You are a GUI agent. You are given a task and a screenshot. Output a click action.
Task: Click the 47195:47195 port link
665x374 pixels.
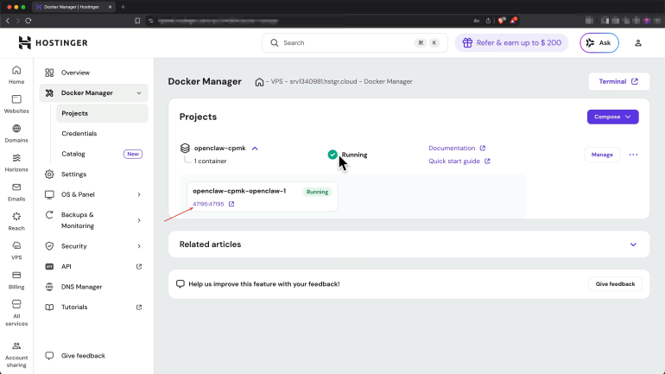tap(209, 204)
